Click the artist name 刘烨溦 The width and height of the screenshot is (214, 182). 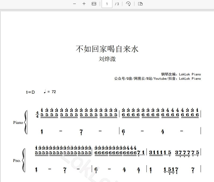(x=107, y=59)
